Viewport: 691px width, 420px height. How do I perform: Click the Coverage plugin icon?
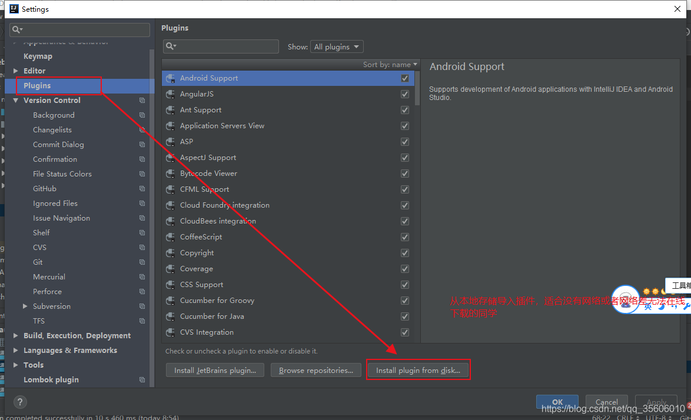[x=171, y=269]
